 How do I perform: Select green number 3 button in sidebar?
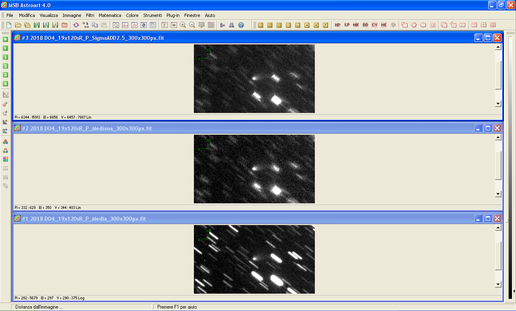5,75
